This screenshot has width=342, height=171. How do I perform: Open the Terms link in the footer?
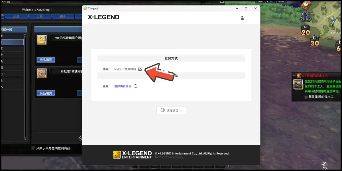click(159, 157)
